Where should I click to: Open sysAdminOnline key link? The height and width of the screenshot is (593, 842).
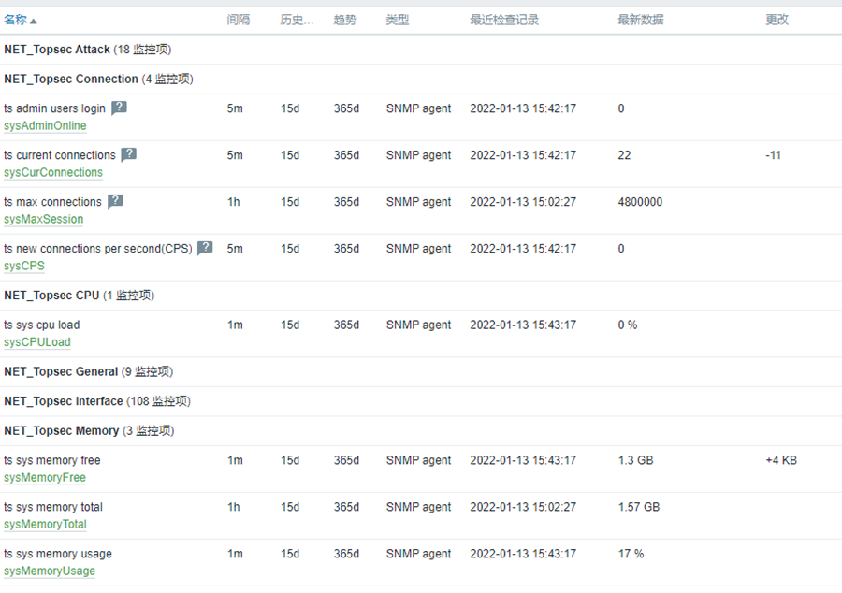tap(45, 125)
